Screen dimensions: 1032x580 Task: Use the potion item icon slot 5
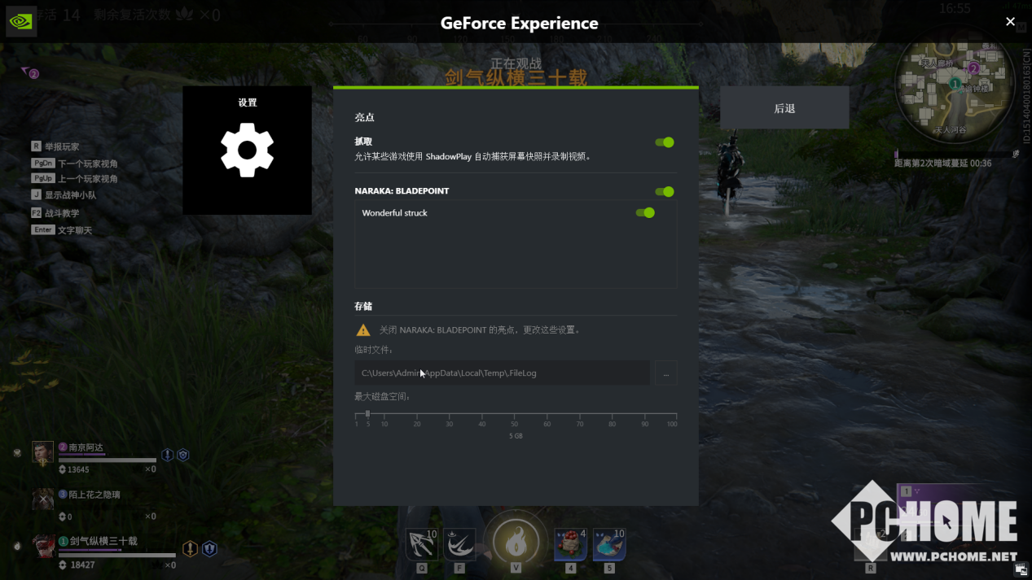[608, 544]
